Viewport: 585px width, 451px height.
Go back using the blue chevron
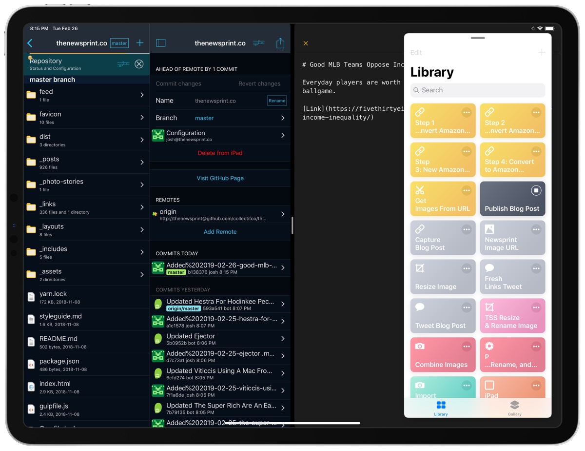point(30,43)
